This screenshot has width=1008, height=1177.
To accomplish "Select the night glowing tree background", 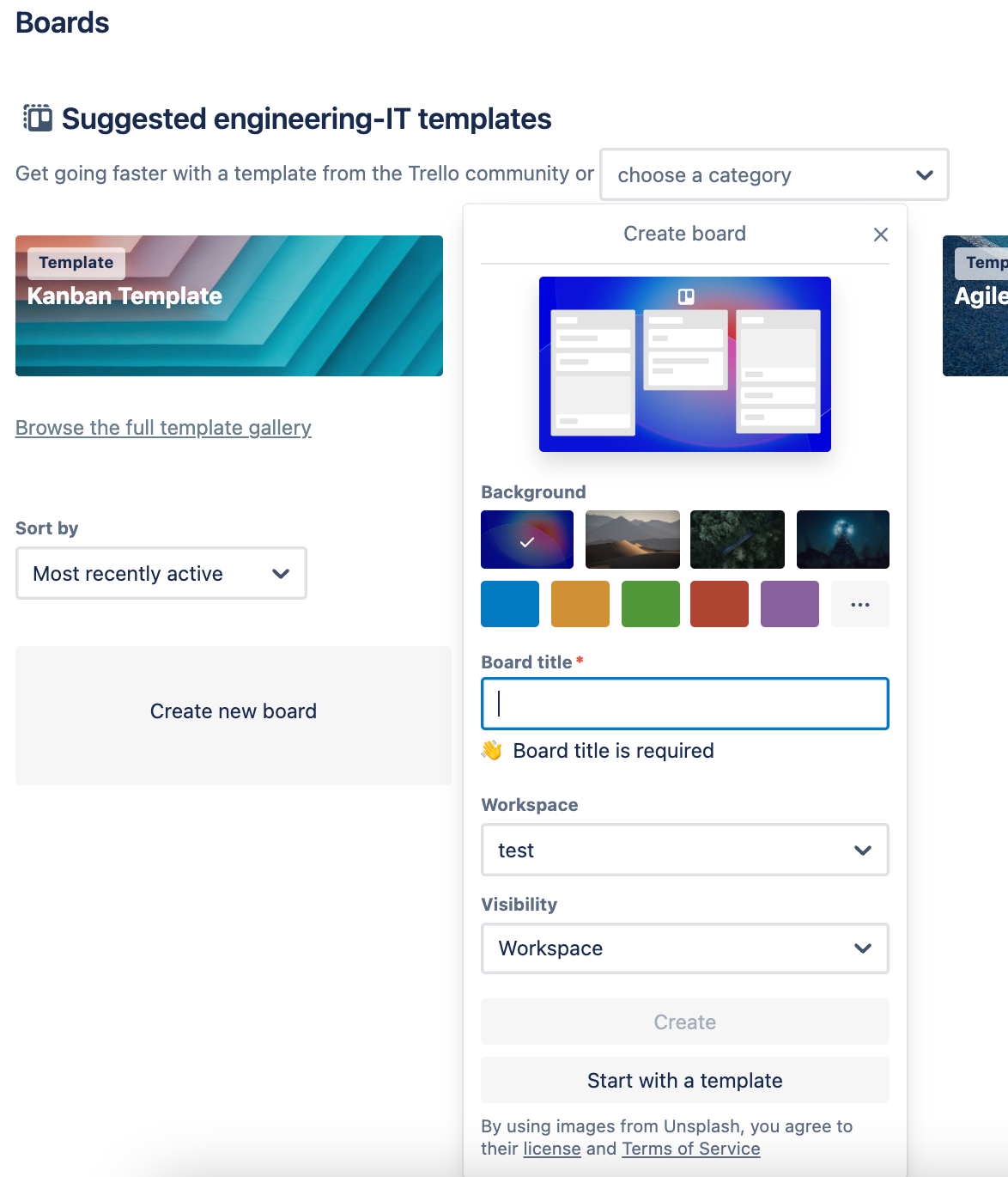I will (843, 540).
